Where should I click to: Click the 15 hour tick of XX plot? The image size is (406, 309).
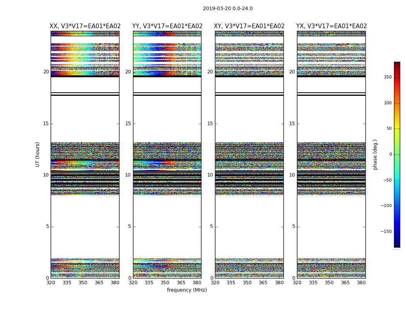tap(46, 124)
